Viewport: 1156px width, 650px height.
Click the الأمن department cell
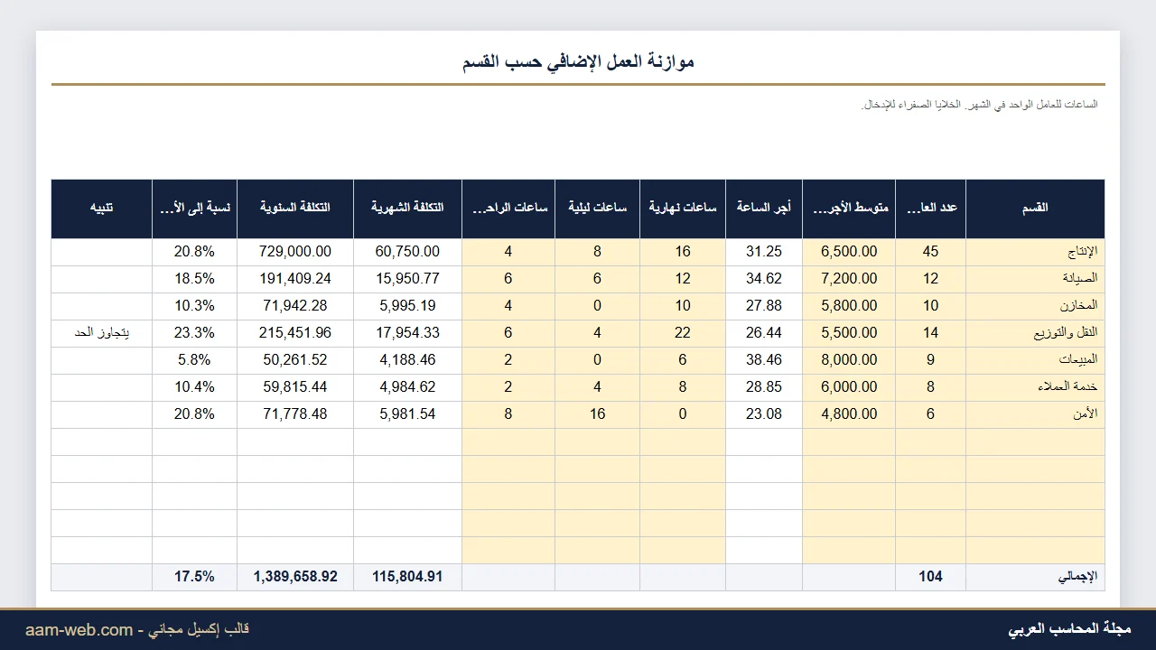pos(1035,414)
